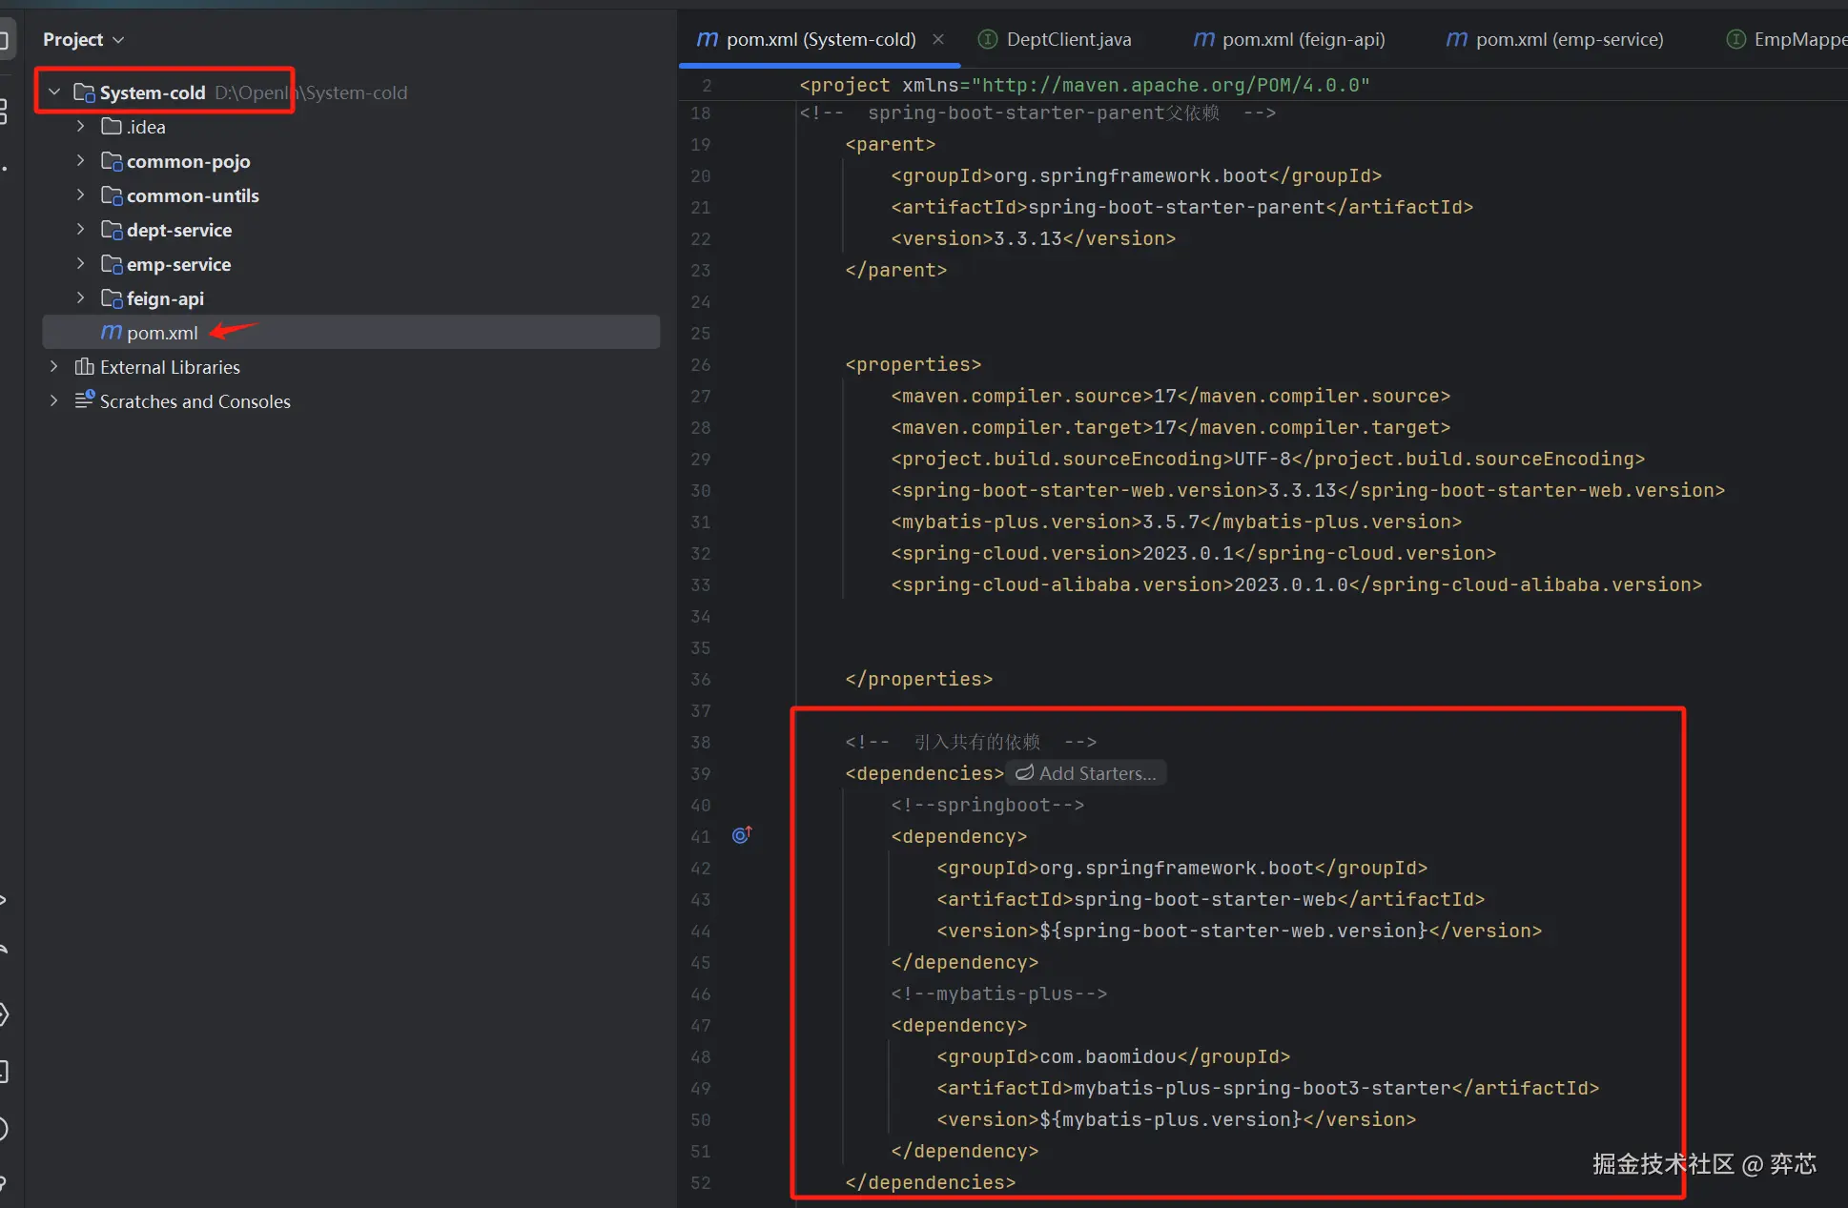Image resolution: width=1848 pixels, height=1208 pixels.
Task: Click the gutter bean marker on line 41
Action: click(741, 835)
